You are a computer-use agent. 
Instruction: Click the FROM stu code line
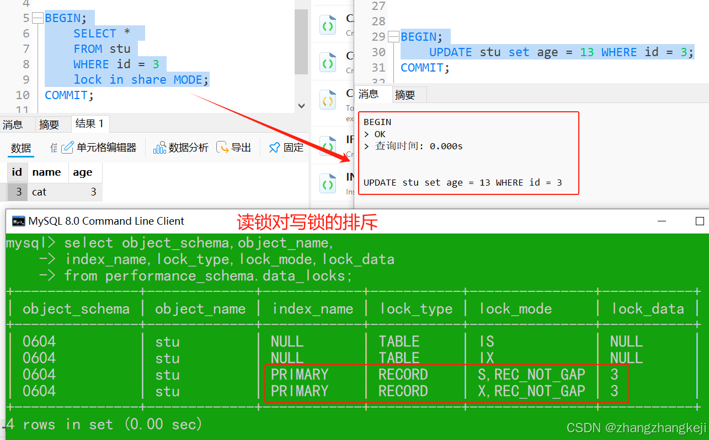pos(102,49)
